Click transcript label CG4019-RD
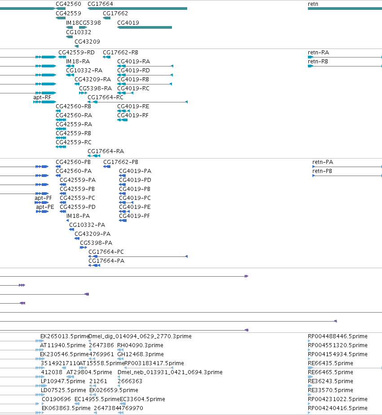 134,71
